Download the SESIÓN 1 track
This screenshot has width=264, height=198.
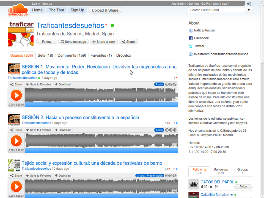63,84
